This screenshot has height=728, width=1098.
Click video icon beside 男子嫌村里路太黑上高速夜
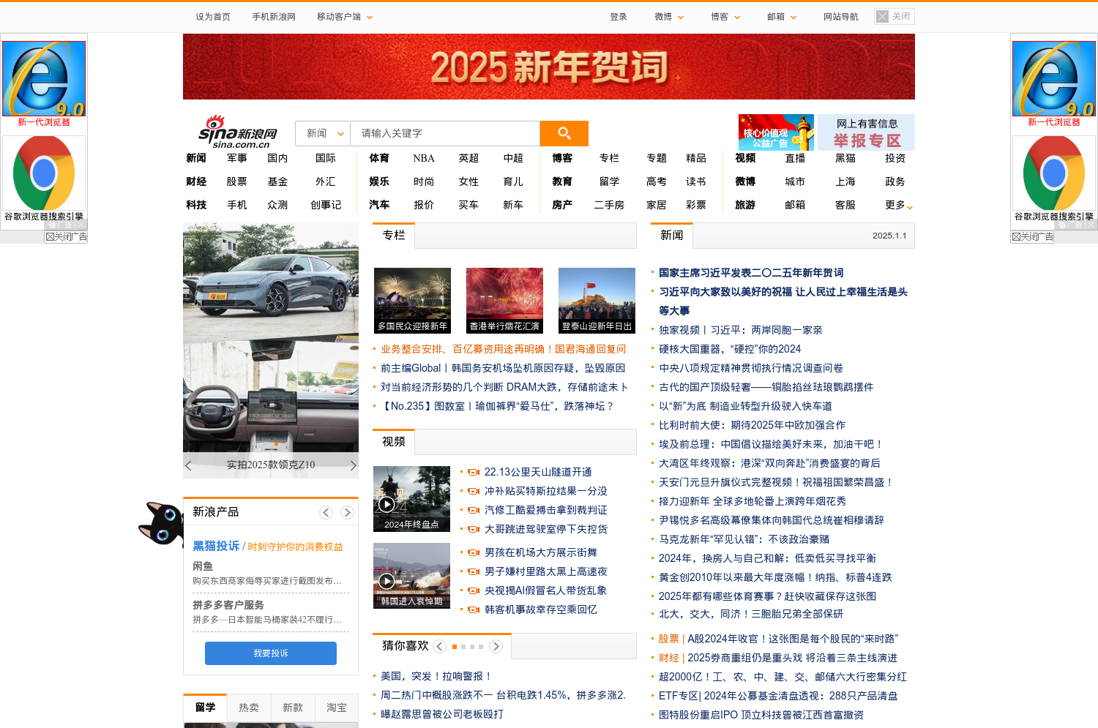[474, 571]
